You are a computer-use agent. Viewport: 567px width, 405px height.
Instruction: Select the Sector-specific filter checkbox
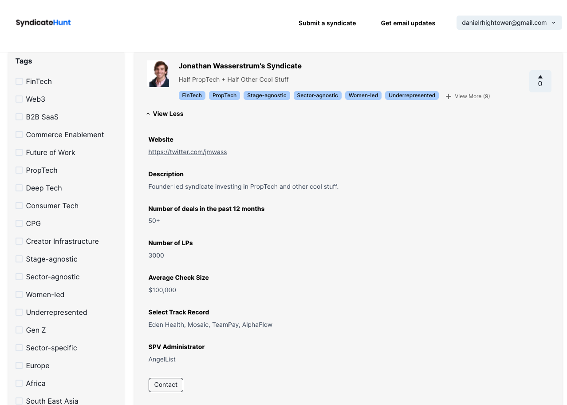pos(19,348)
